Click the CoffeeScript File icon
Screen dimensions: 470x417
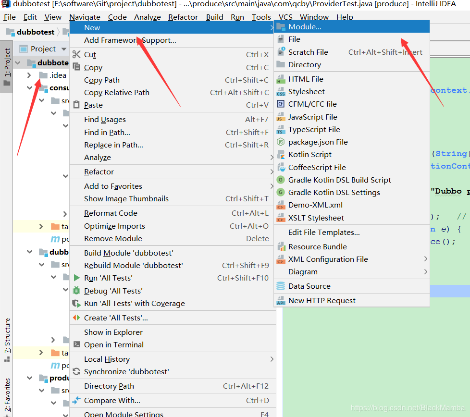(x=281, y=167)
